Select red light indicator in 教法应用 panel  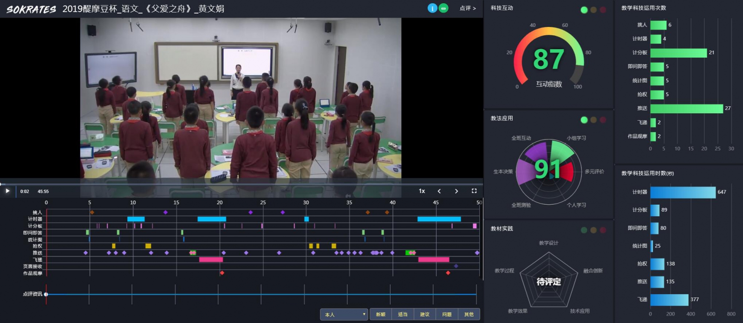(x=603, y=120)
